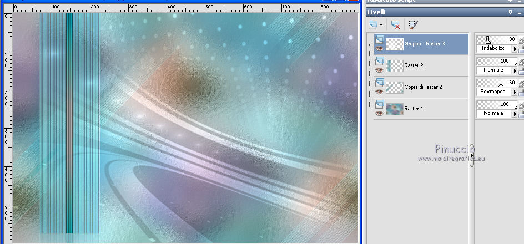Click layer type icon of Copia diRaster 2
Screen dimensions: 524x244
(379, 83)
